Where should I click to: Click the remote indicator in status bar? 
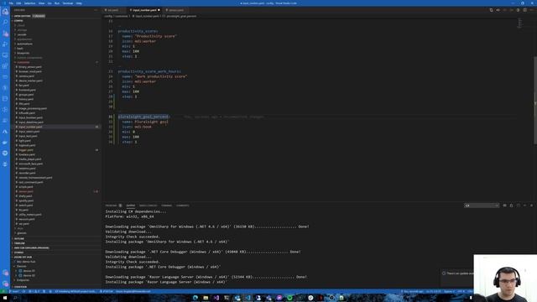pyautogui.click(x=3, y=291)
